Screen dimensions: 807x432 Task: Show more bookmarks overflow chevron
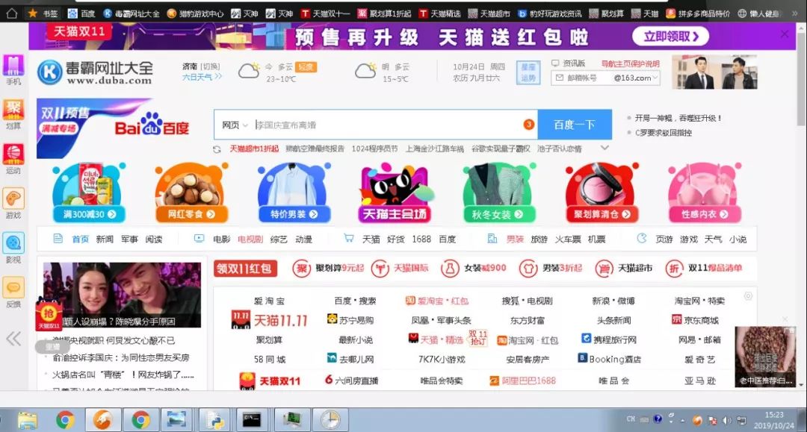click(x=796, y=13)
